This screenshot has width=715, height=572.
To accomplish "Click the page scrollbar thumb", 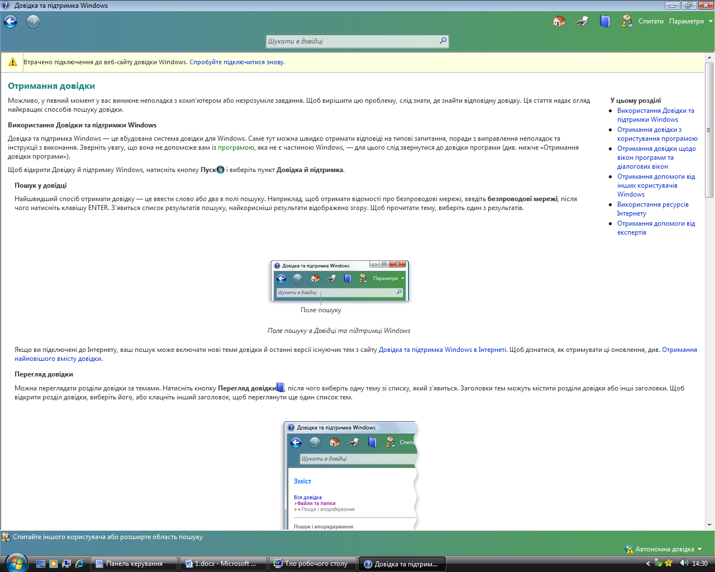I will [709, 130].
